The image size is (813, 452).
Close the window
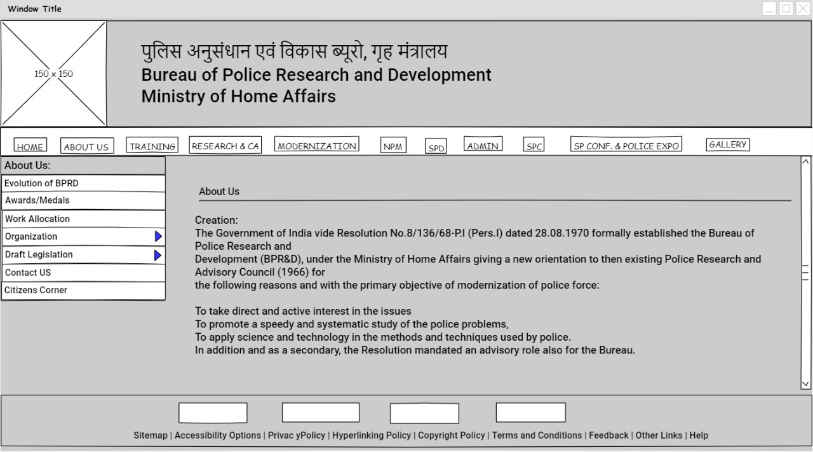[803, 9]
